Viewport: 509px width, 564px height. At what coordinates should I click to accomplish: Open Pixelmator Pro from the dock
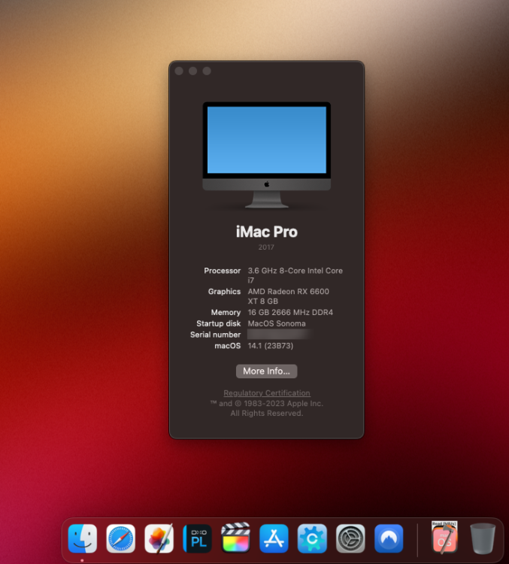coord(159,538)
